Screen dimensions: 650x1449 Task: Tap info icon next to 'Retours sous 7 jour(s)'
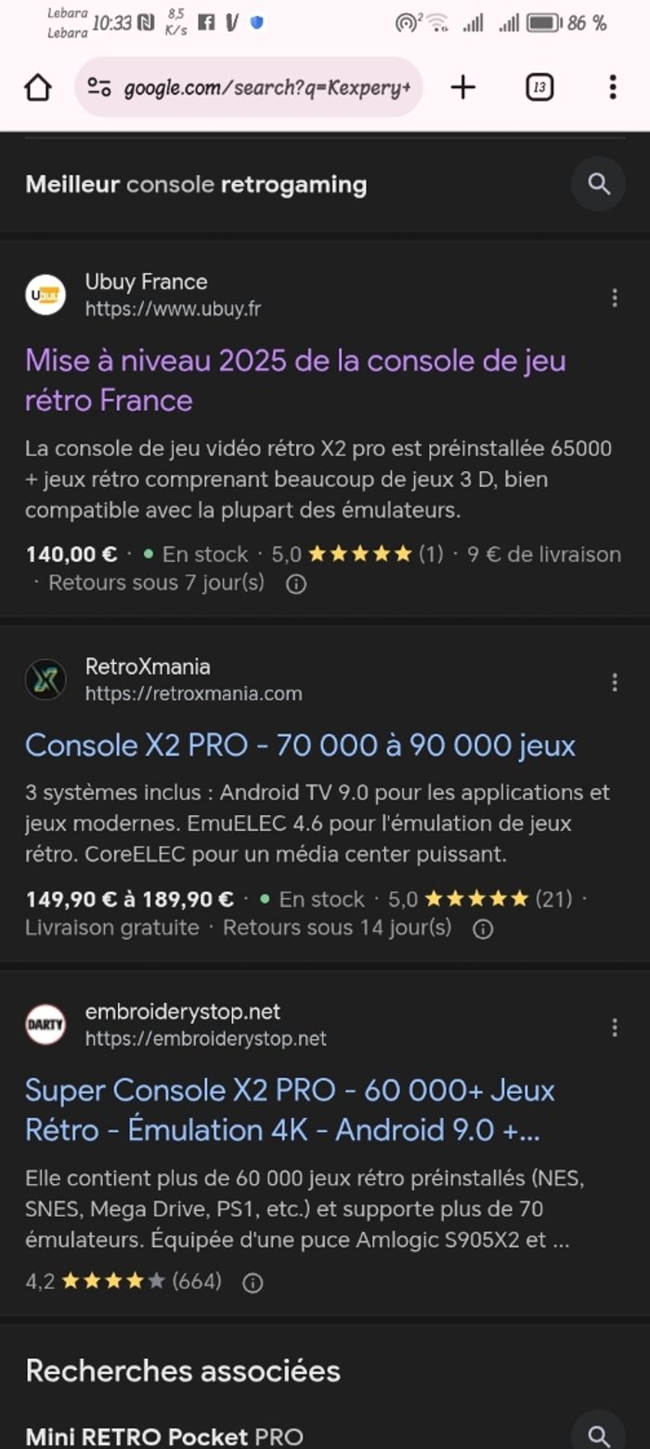point(296,584)
